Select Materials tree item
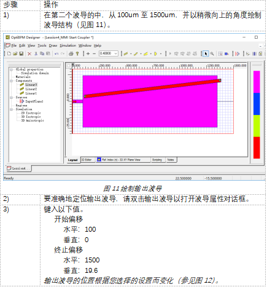The height and width of the screenshot is (287, 267). (x=23, y=77)
